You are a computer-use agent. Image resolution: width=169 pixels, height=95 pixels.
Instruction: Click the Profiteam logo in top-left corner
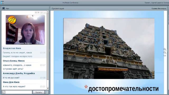pyautogui.click(x=2, y=2)
